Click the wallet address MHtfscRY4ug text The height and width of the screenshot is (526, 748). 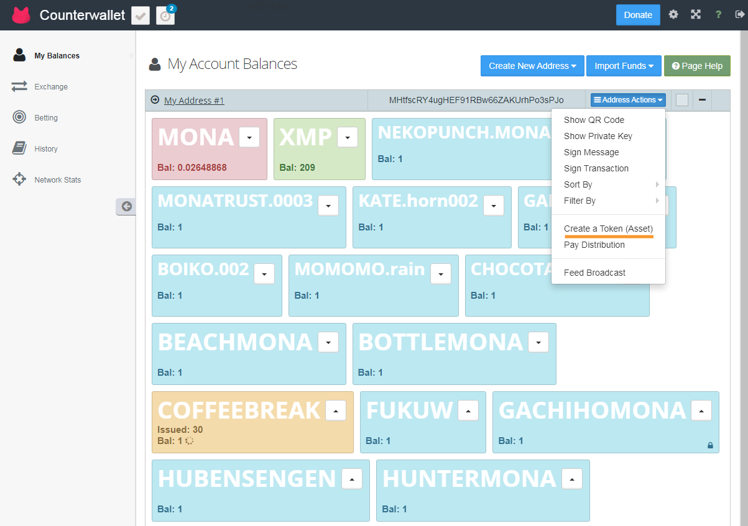point(476,100)
